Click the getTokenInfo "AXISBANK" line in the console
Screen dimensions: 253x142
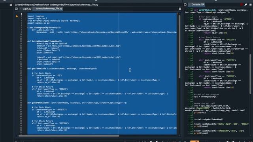pos(219,131)
